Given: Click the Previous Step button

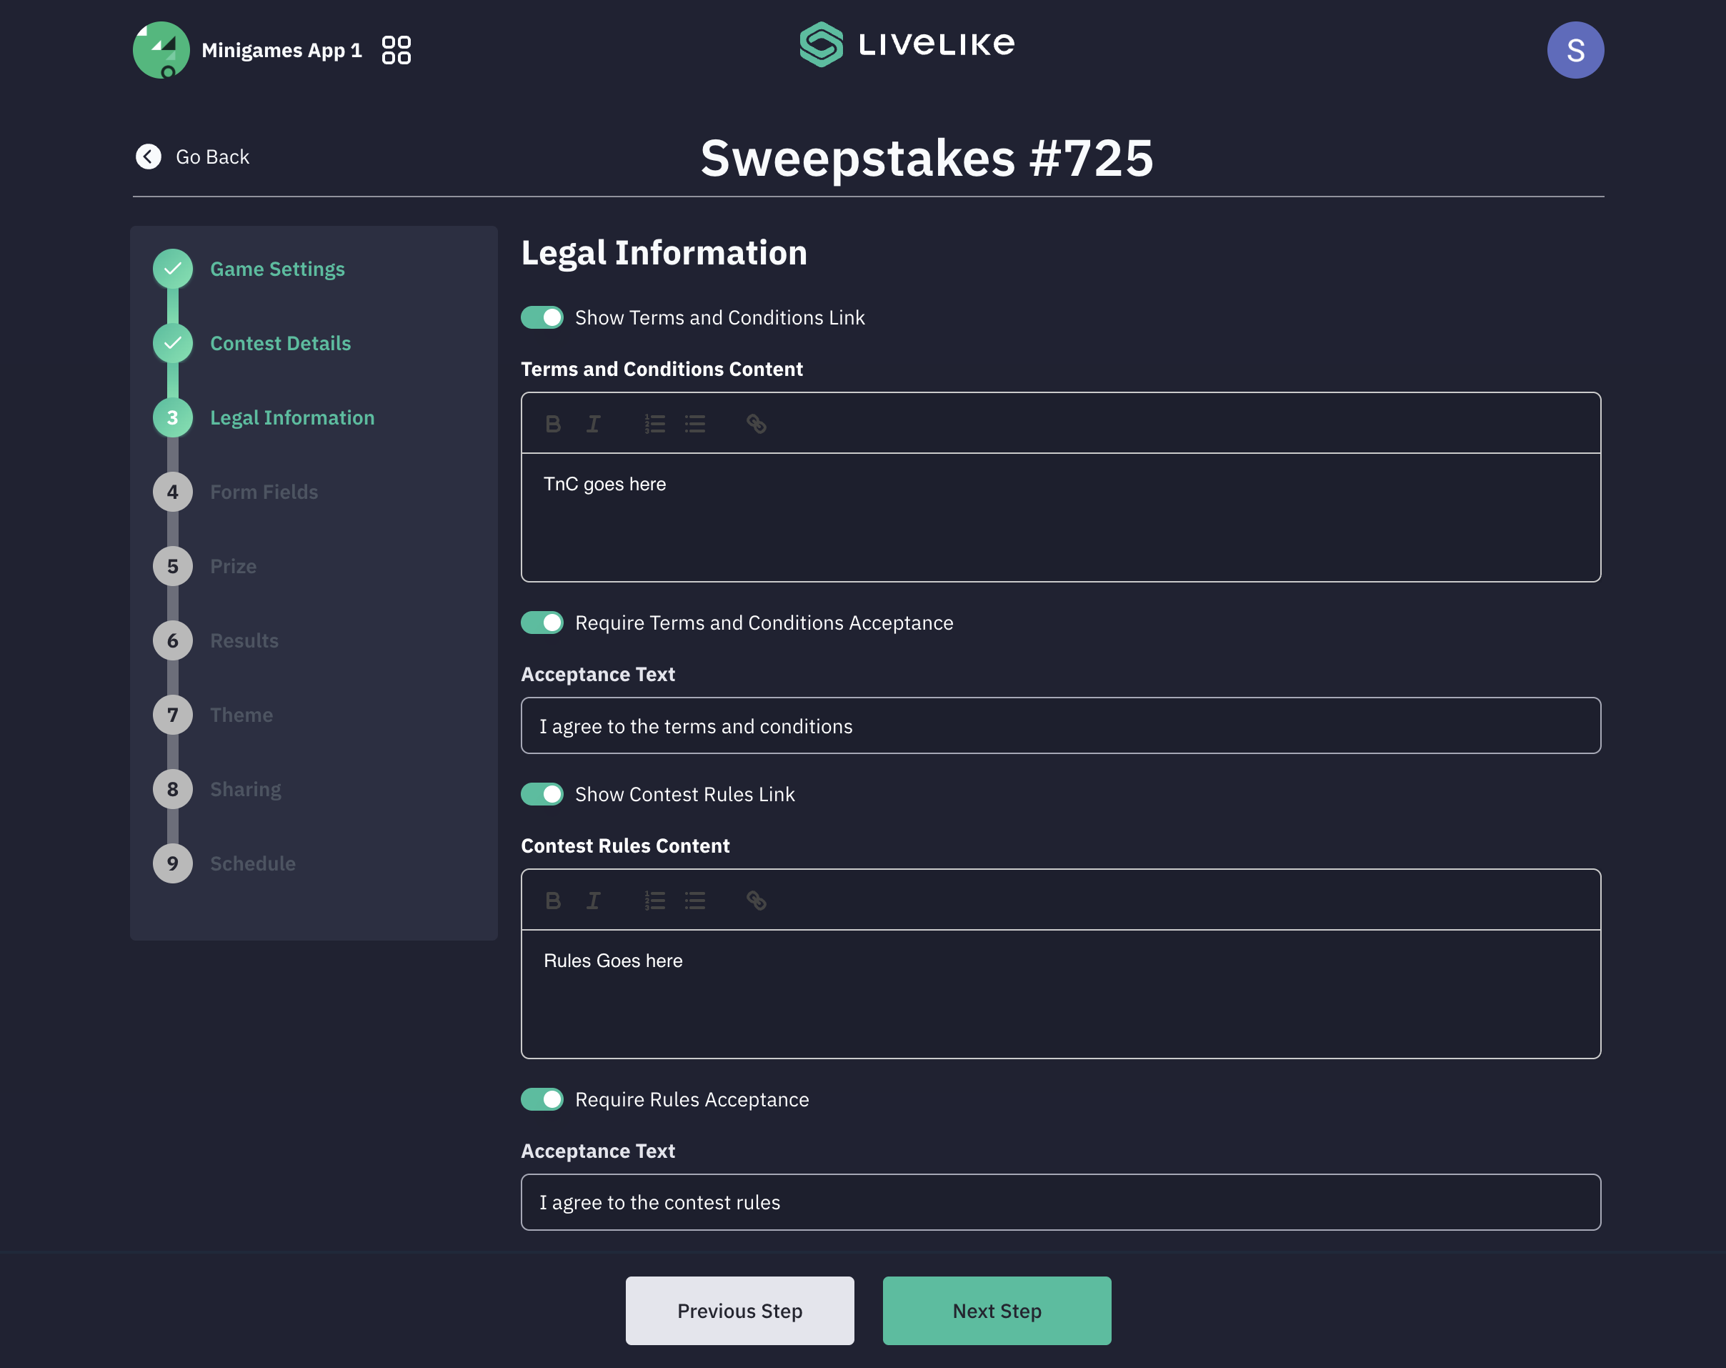Looking at the screenshot, I should point(739,1310).
